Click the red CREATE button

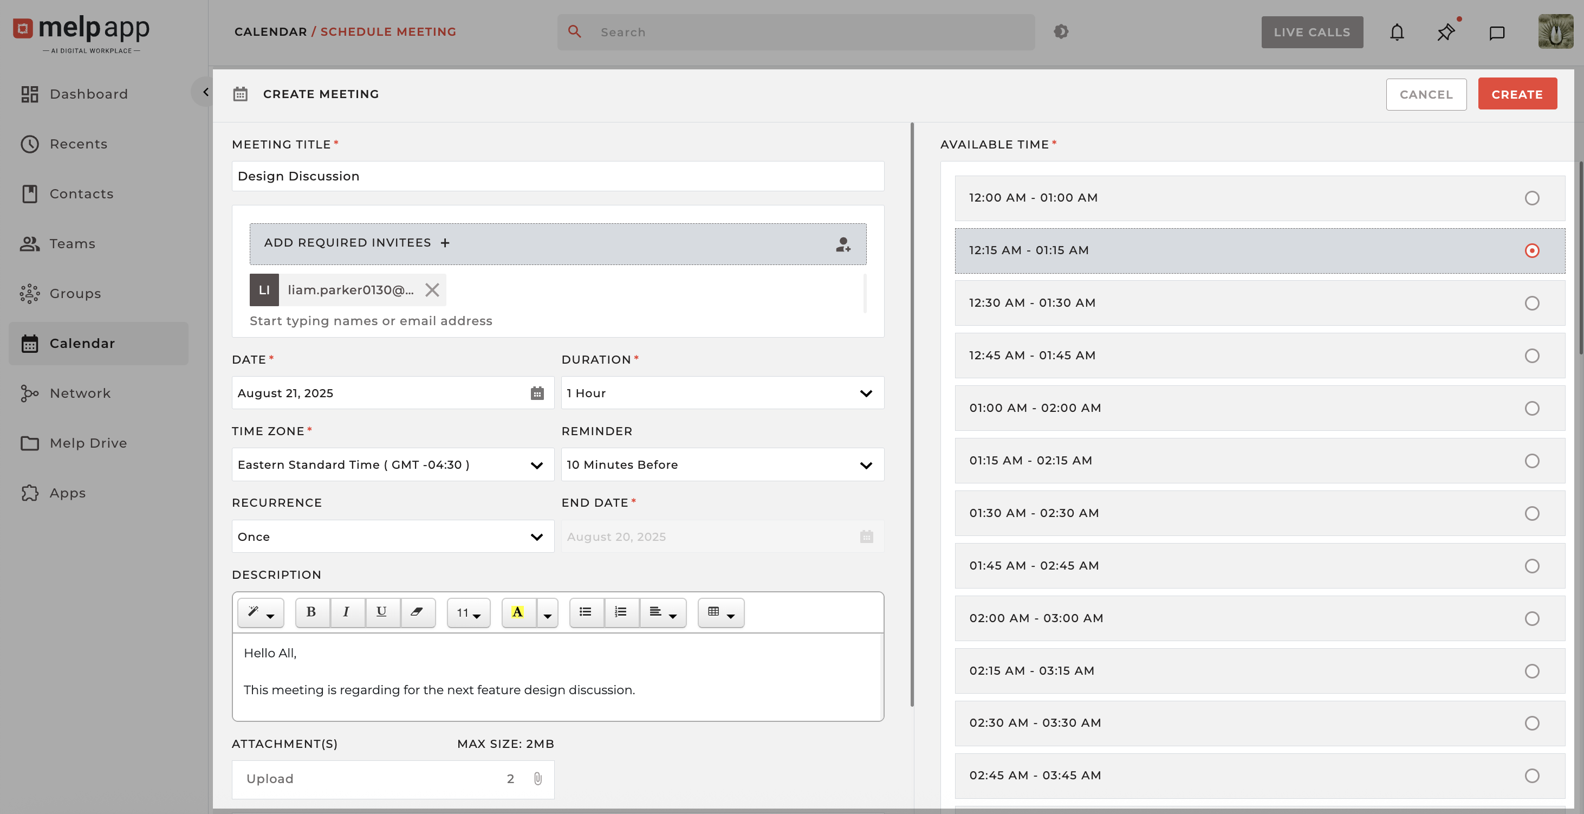click(1516, 94)
